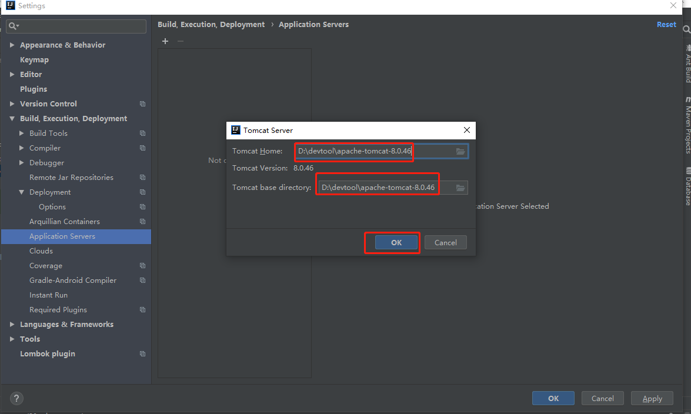Click project-level icon beside Build Tools
This screenshot has height=414, width=691.
(142, 133)
